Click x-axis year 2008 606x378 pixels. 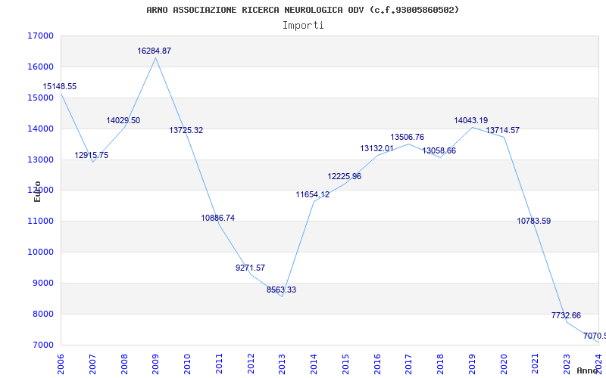(124, 364)
